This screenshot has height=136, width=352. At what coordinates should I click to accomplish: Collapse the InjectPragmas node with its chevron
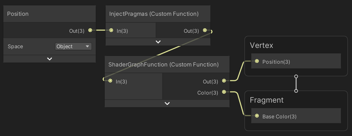pos(158,42)
